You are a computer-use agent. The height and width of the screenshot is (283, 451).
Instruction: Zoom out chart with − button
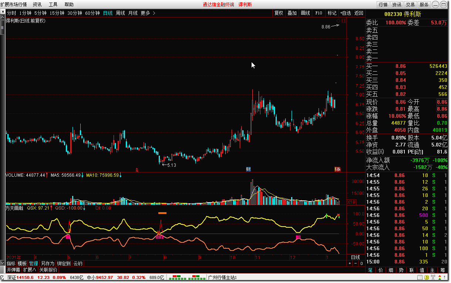click(356, 263)
